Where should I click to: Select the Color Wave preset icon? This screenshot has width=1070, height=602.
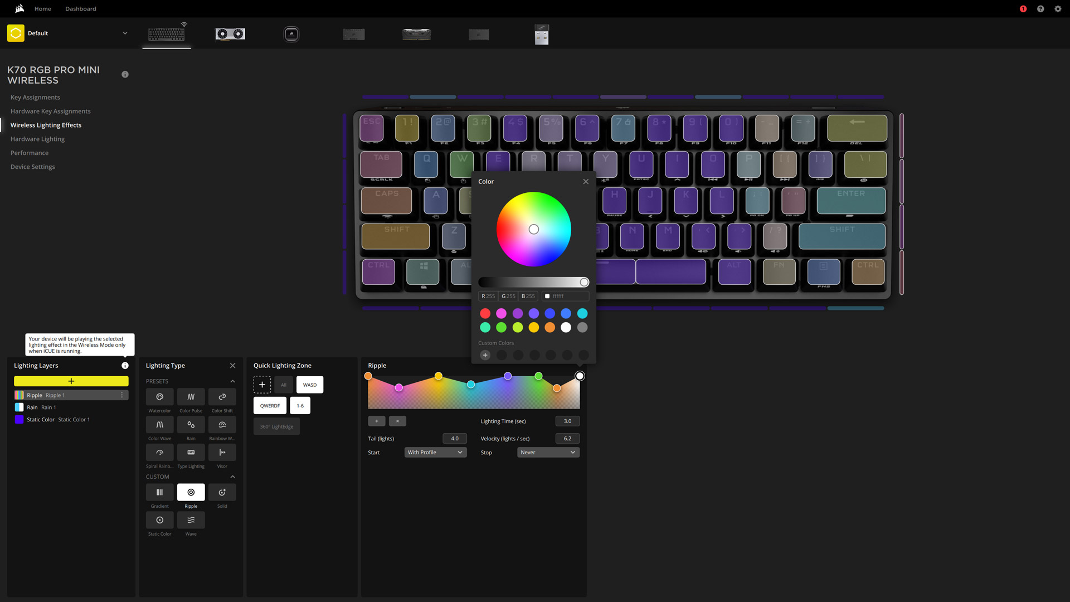pyautogui.click(x=159, y=425)
